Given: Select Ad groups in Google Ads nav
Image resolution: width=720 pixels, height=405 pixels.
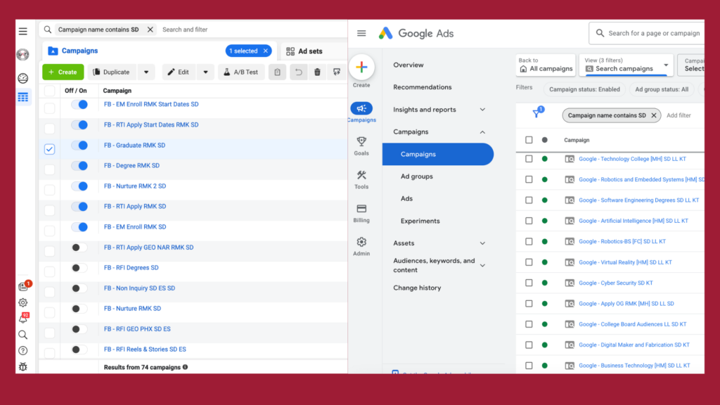Looking at the screenshot, I should point(416,176).
